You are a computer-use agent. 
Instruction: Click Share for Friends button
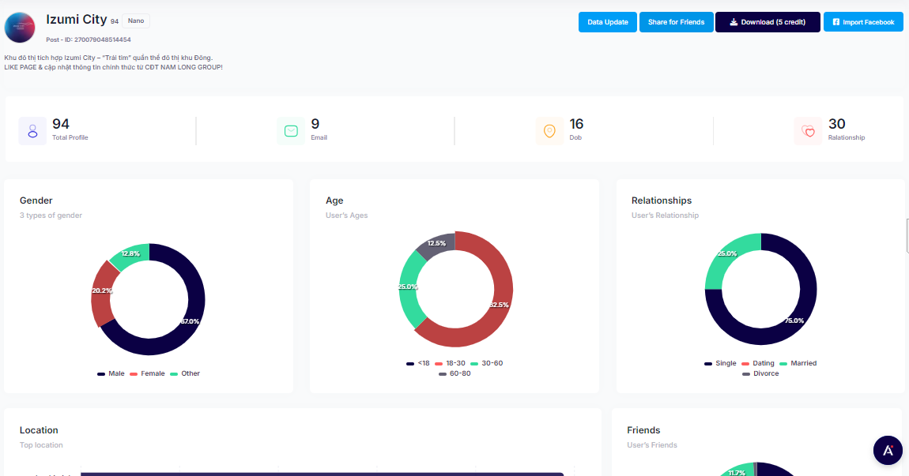(676, 22)
